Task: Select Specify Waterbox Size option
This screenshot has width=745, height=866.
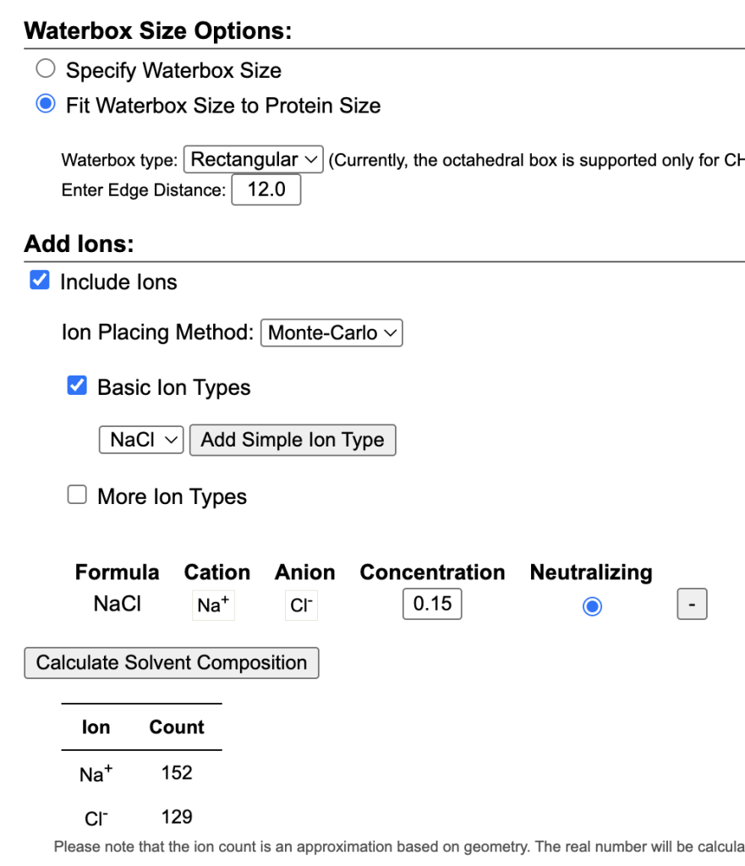Action: pos(47,69)
